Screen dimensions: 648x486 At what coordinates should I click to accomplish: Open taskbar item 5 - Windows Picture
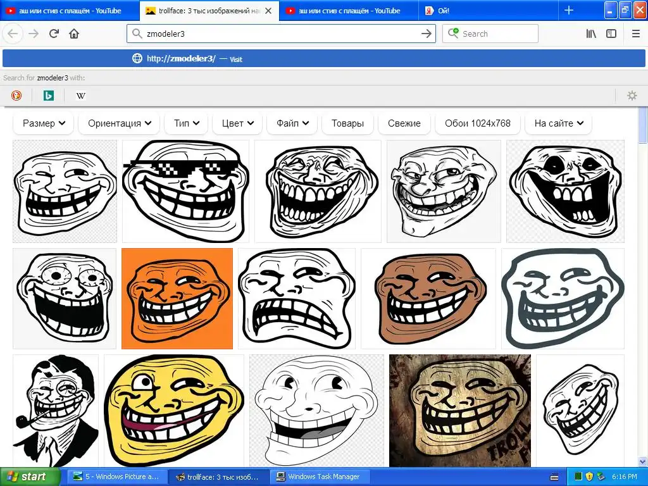pyautogui.click(x=117, y=477)
